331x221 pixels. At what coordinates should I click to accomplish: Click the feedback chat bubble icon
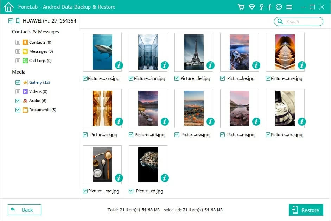(279, 7)
